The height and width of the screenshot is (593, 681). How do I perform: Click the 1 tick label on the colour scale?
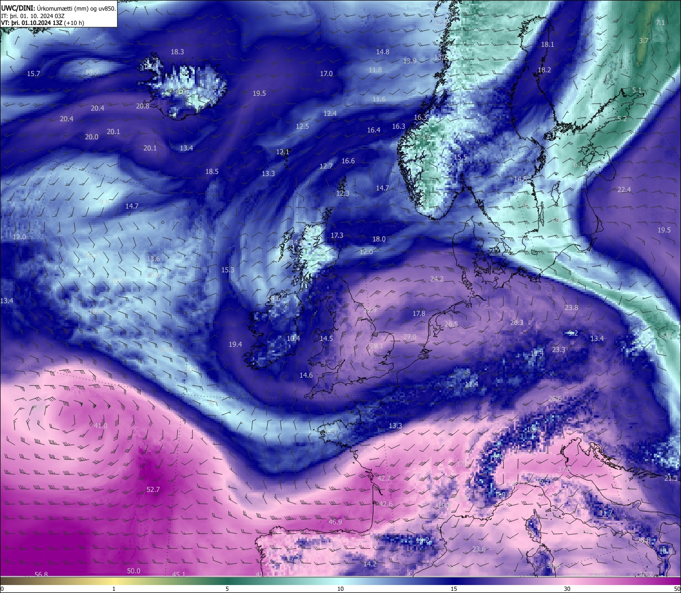click(x=113, y=589)
